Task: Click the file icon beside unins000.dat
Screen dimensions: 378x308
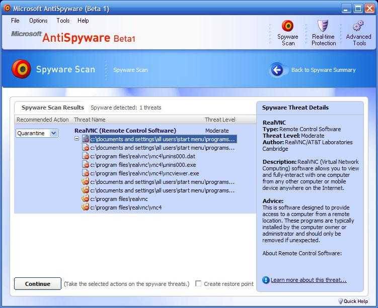Action: point(86,156)
